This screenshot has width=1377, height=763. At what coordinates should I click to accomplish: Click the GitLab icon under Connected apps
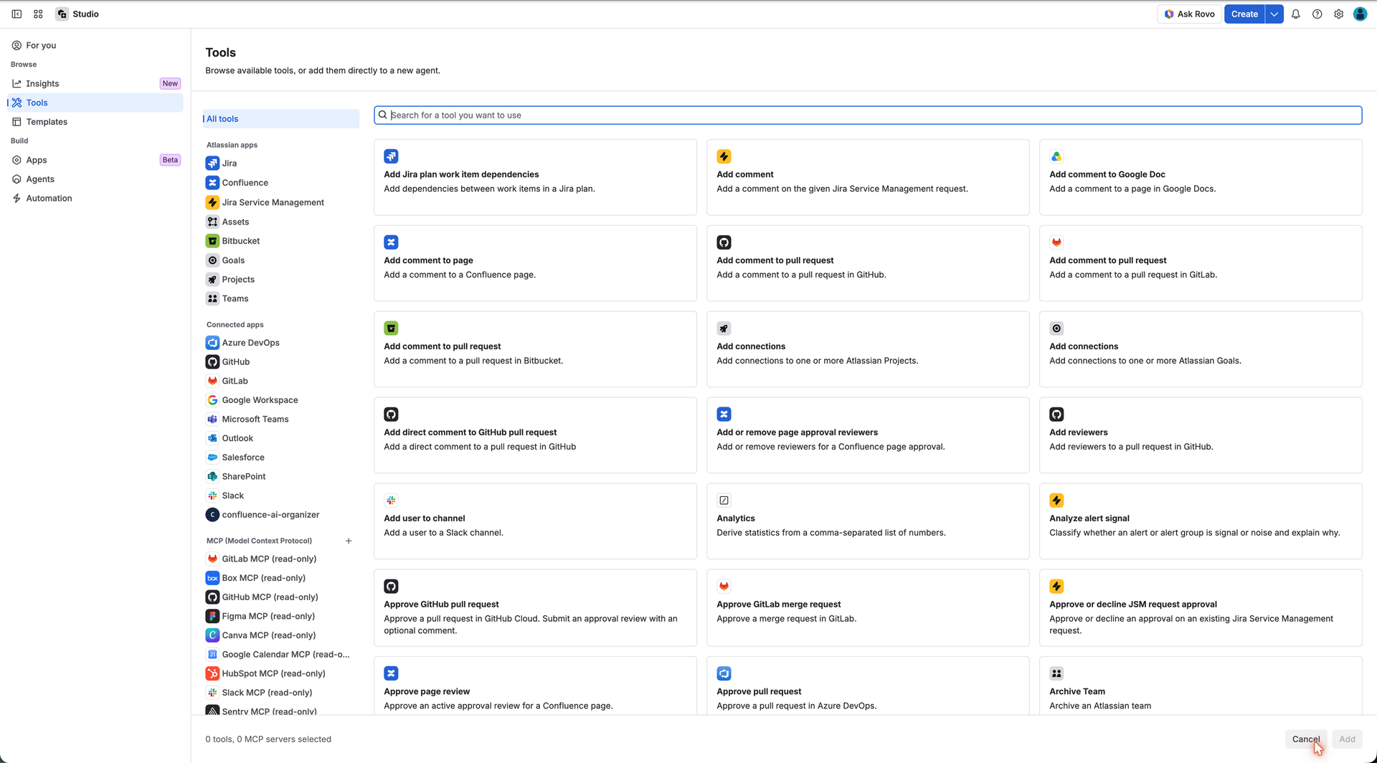[212, 381]
